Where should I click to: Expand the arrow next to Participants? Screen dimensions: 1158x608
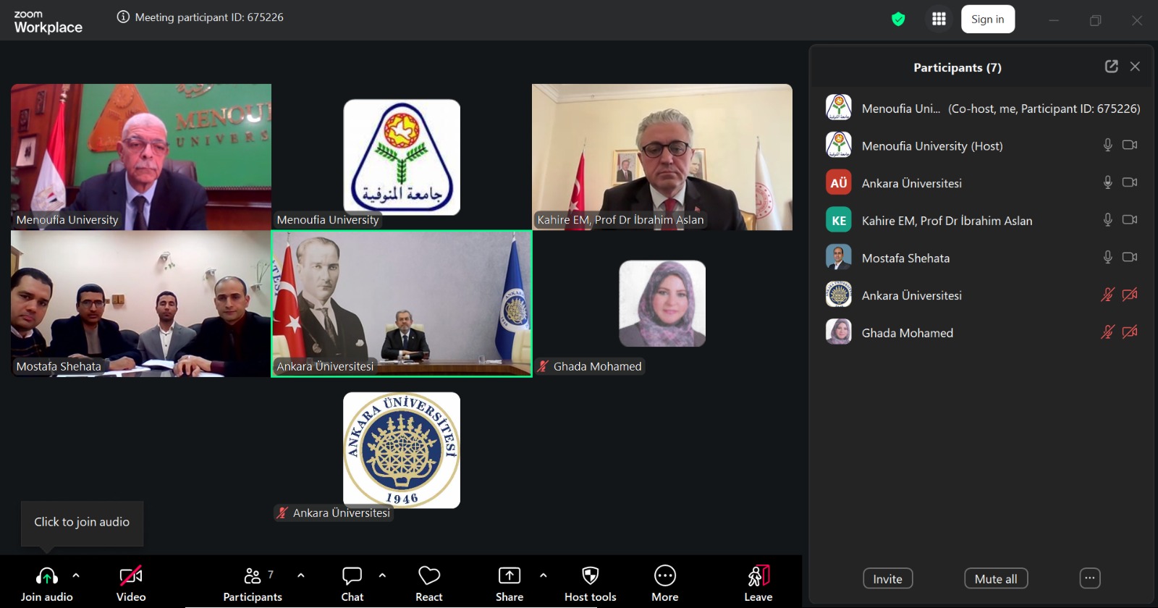tap(301, 575)
